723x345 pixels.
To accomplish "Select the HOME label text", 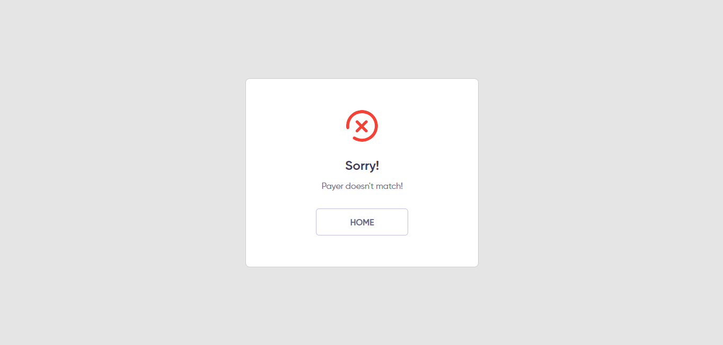I will (x=362, y=222).
